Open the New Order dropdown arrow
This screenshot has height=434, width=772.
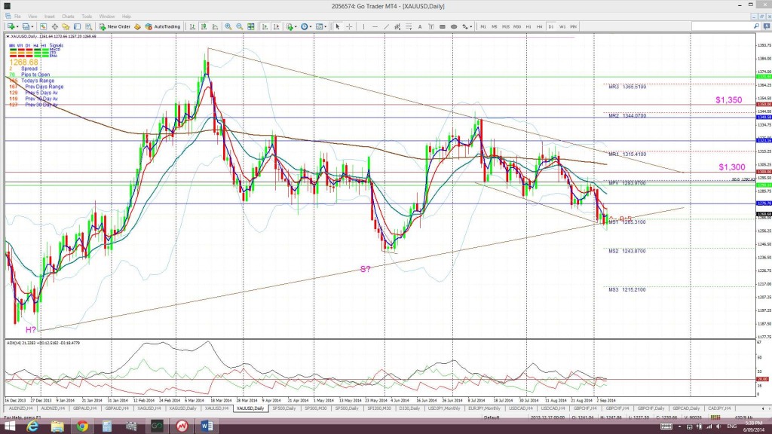coord(133,26)
